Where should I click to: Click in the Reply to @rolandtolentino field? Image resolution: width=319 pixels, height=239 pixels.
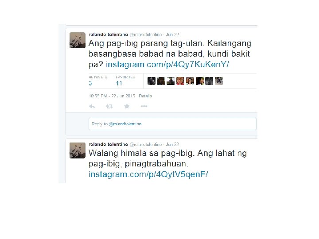[172, 124]
